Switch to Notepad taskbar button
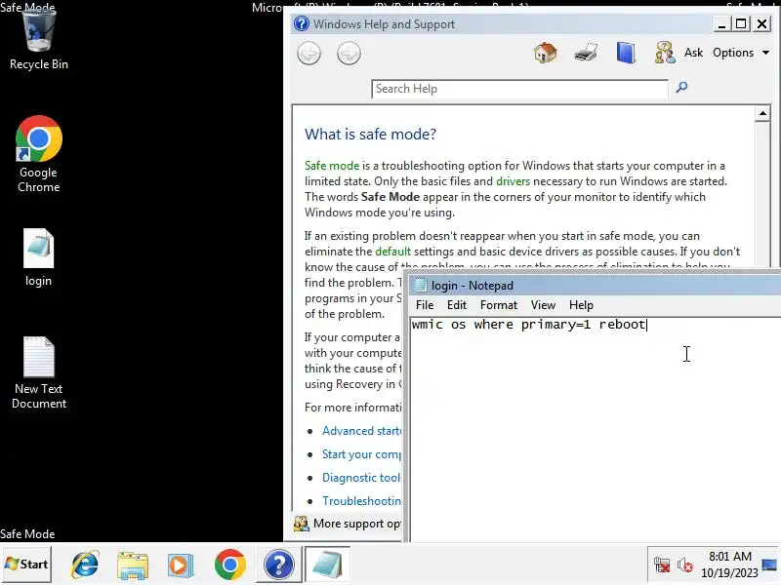The width and height of the screenshot is (781, 585). [x=327, y=565]
